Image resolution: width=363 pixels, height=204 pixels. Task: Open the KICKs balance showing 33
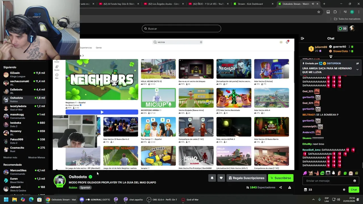pyautogui.click(x=342, y=29)
